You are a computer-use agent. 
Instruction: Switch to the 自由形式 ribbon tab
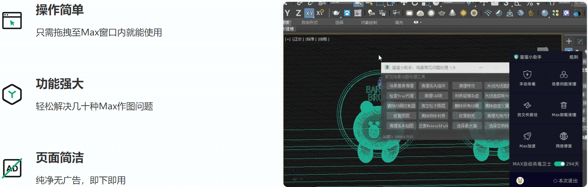pyautogui.click(x=310, y=23)
